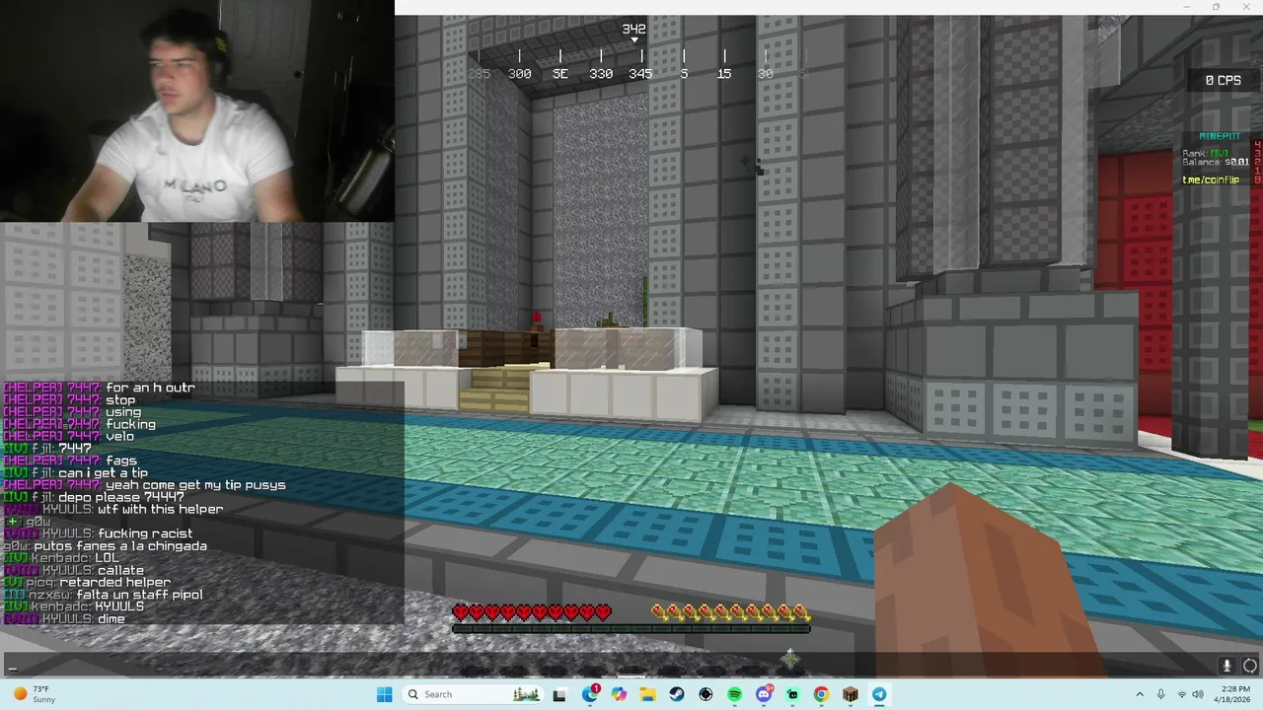The width and height of the screenshot is (1263, 710).
Task: Click the MINEPOT scoreboard title
Action: click(x=1219, y=136)
